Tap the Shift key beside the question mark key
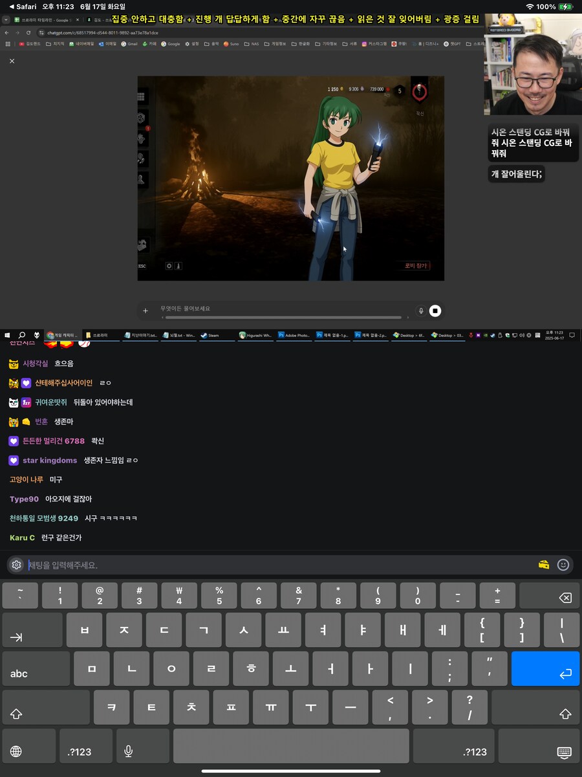This screenshot has width=582, height=777. (535, 707)
